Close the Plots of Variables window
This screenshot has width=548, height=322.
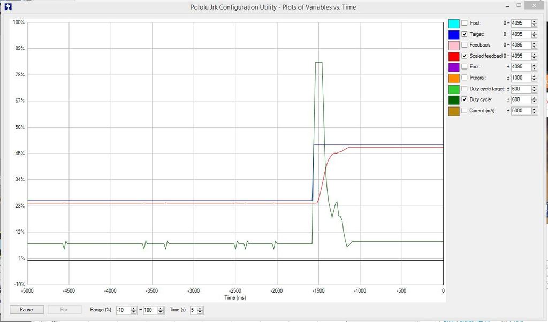534,5
